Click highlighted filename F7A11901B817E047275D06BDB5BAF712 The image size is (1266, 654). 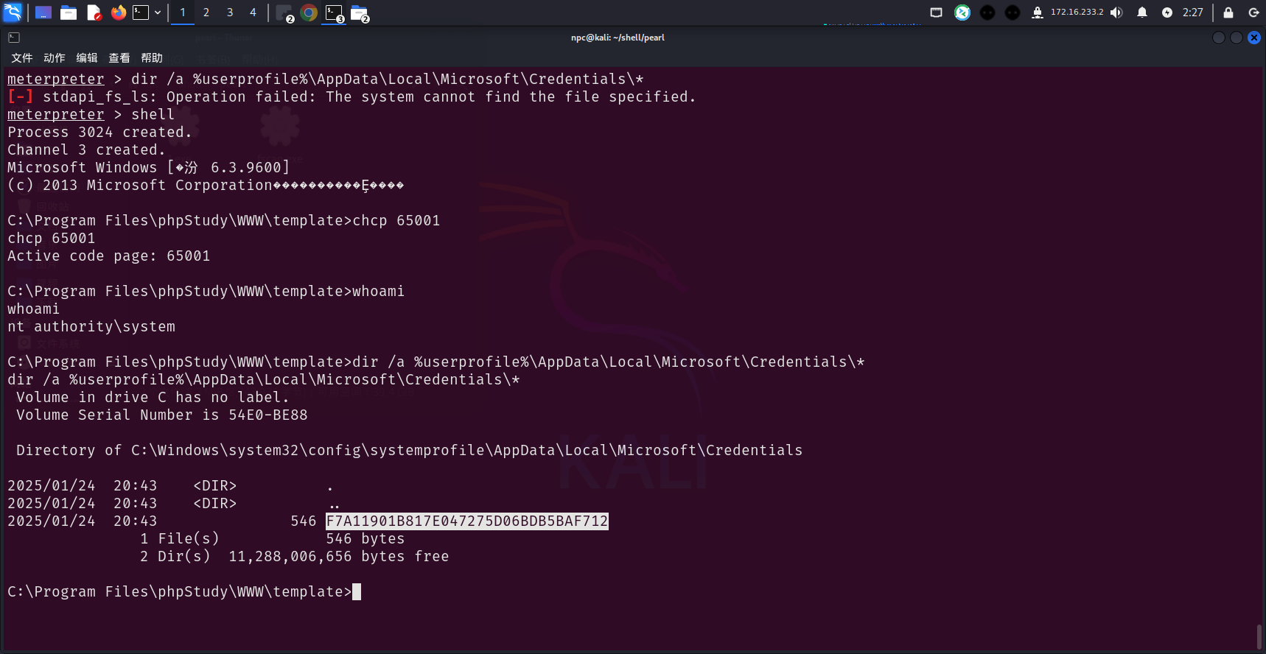tap(467, 521)
